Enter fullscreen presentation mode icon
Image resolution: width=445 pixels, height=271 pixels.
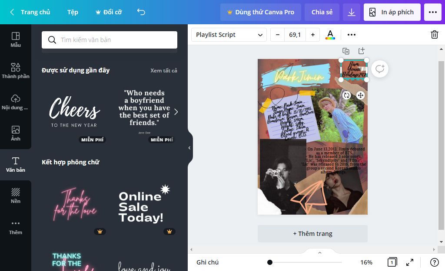409,262
